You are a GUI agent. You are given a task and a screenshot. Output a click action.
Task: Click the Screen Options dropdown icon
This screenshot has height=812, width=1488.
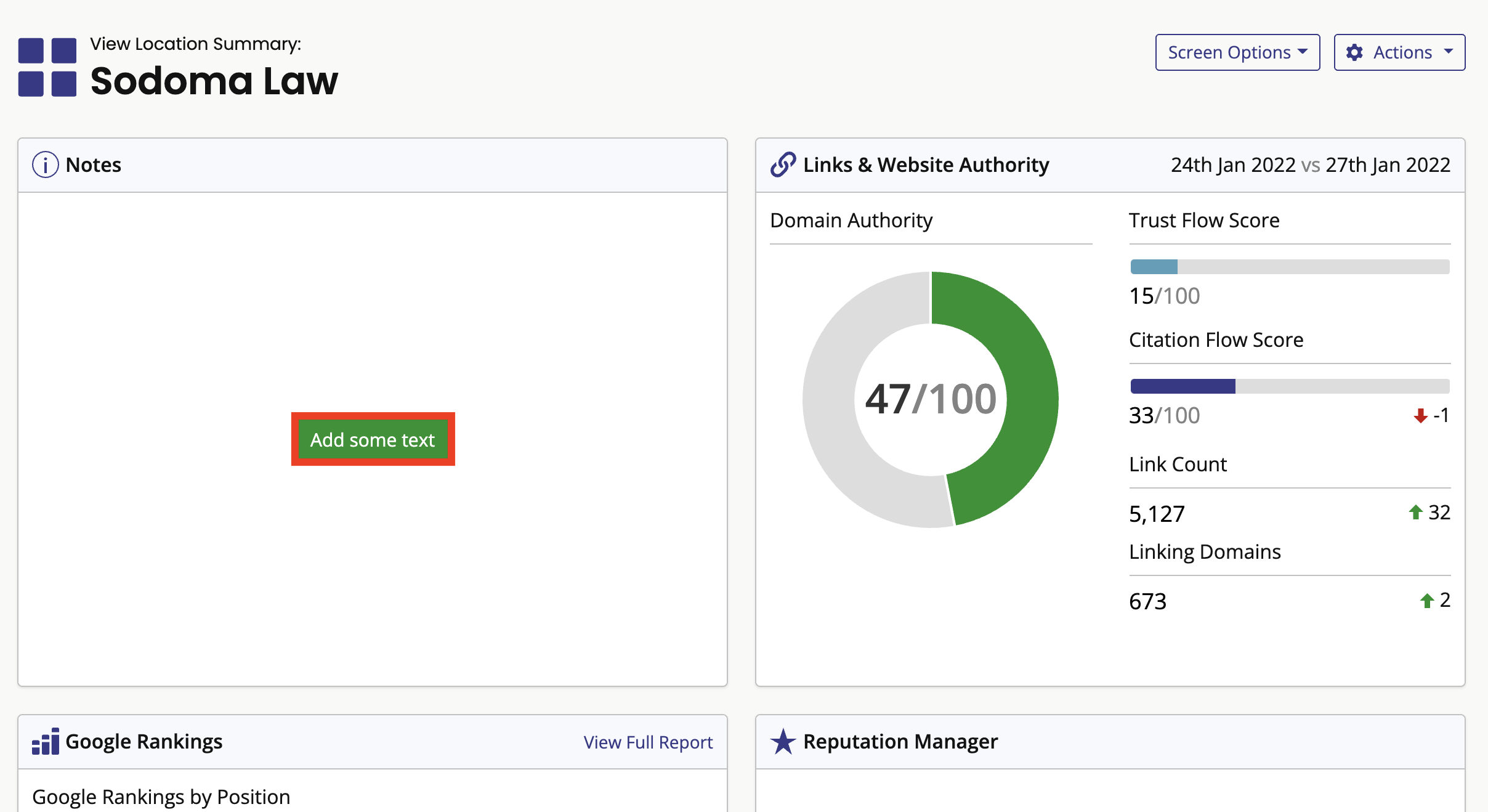pos(1300,53)
